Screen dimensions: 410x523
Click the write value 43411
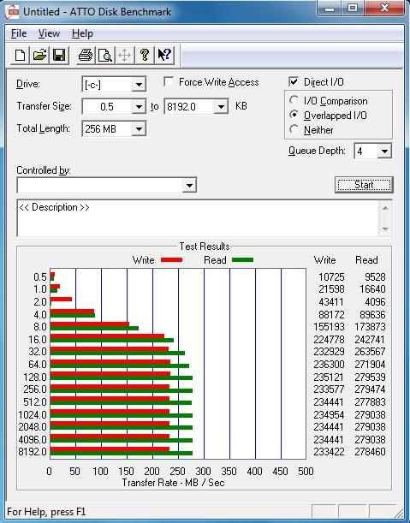click(331, 302)
